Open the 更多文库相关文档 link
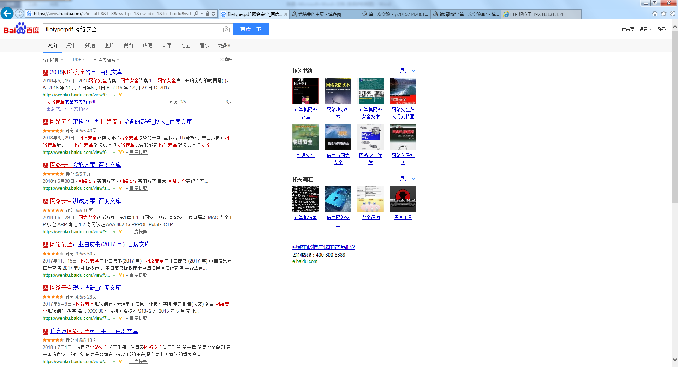Image resolution: width=678 pixels, height=367 pixels. (67, 109)
